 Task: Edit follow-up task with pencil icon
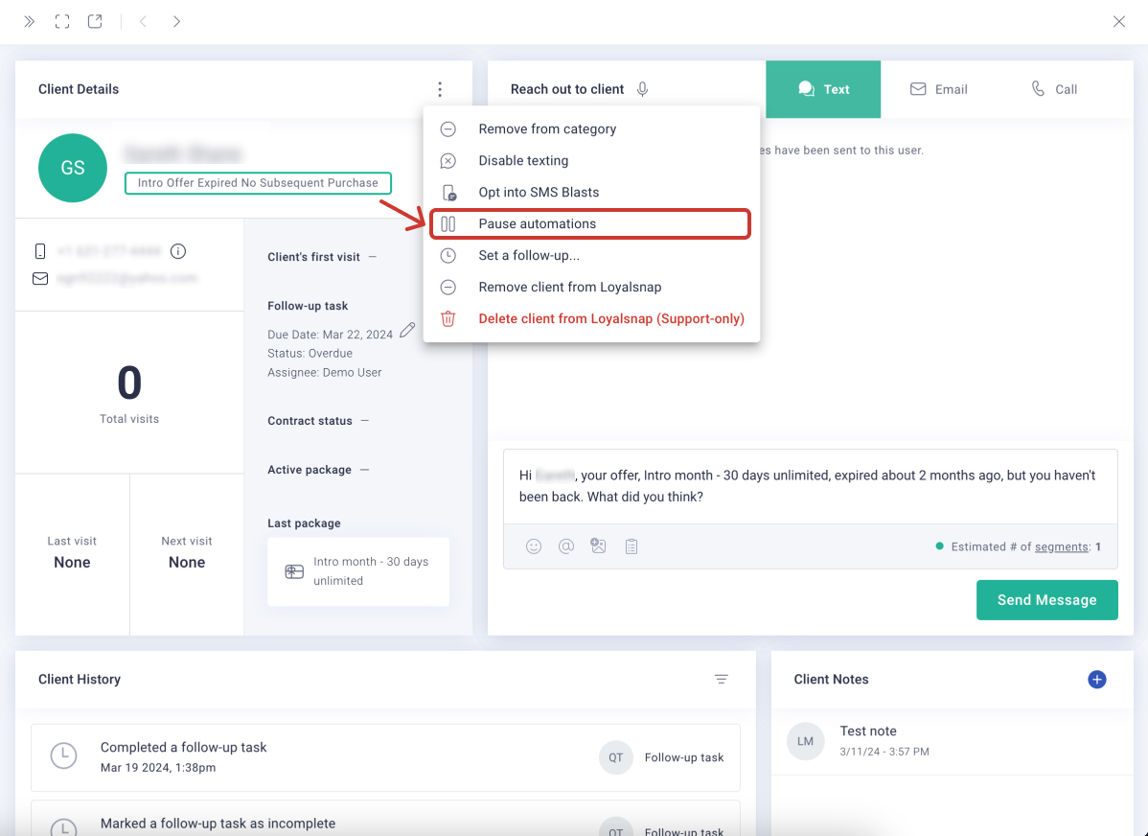407,330
